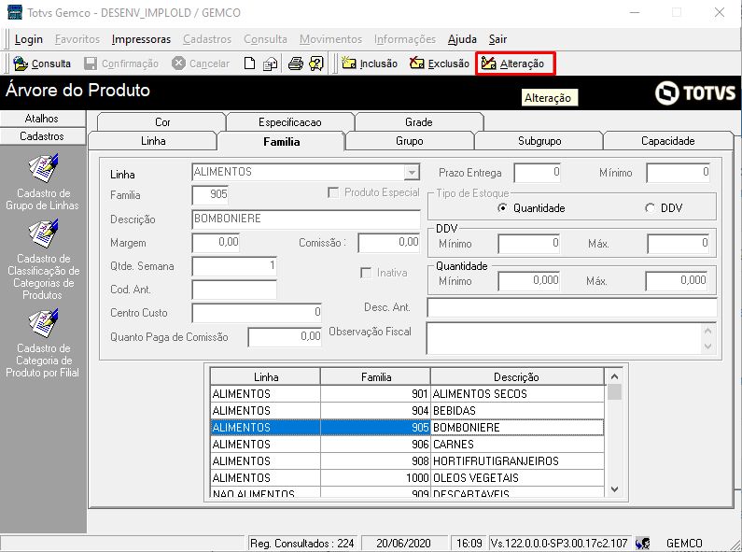Click the greyed Cancelar toolbar button
Screen dimensions: 742x552
[201, 64]
